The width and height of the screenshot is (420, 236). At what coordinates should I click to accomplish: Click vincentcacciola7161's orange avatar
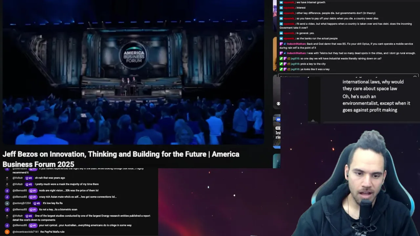(7, 232)
